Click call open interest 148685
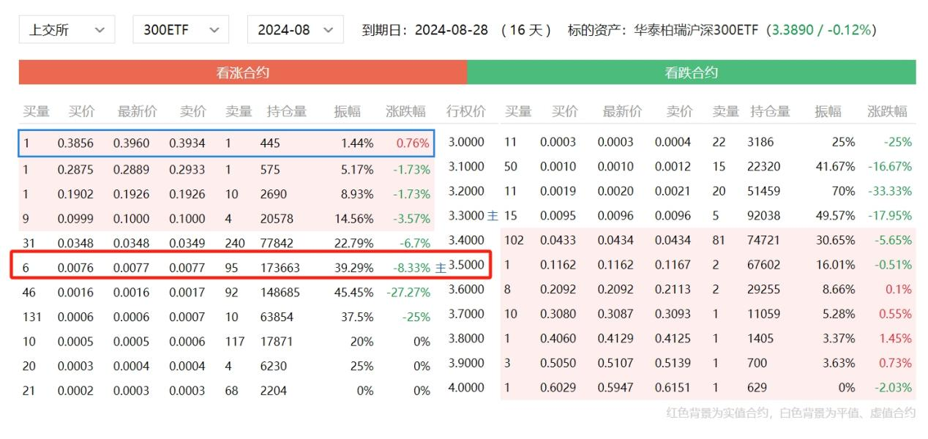Image resolution: width=928 pixels, height=439 pixels. click(280, 292)
